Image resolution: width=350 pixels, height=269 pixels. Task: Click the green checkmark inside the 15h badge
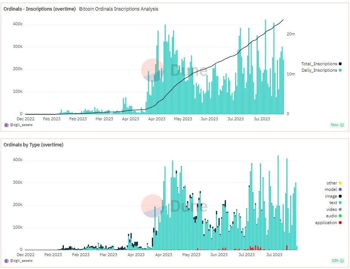(342, 261)
